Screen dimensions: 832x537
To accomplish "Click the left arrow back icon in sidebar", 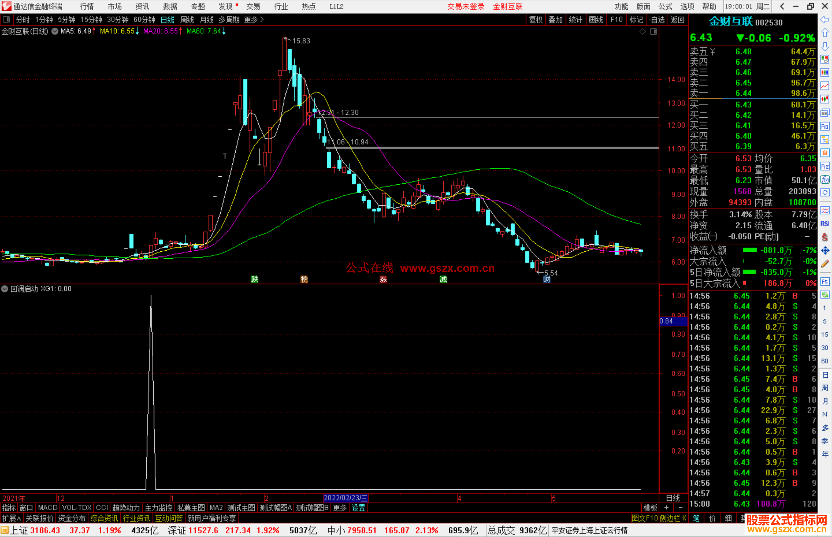I will point(825,20).
